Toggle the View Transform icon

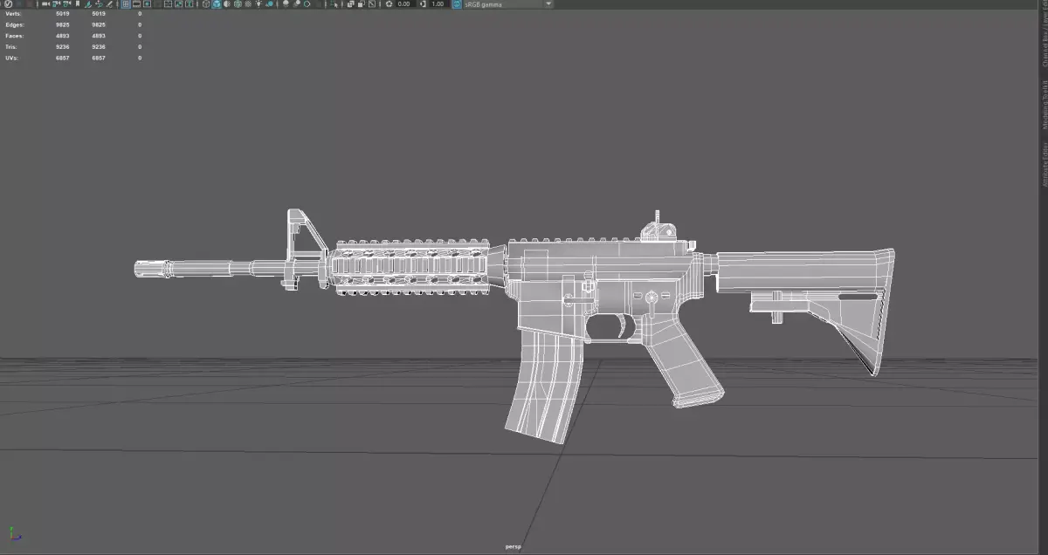[457, 4]
